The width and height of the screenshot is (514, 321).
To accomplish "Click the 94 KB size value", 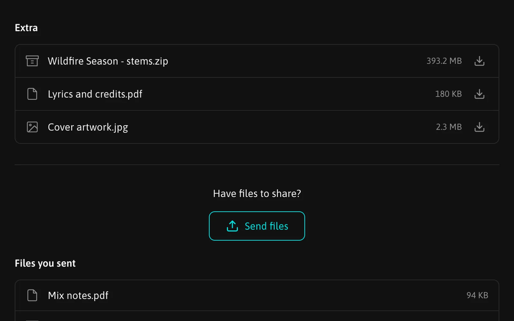I will pos(477,295).
